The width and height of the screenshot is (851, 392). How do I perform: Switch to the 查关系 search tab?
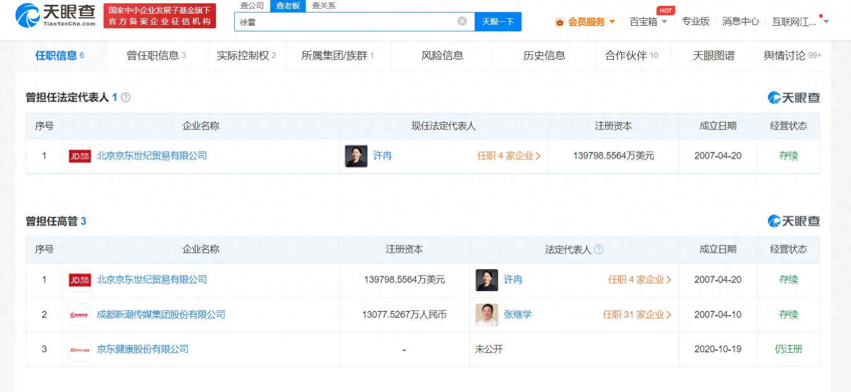point(324,6)
